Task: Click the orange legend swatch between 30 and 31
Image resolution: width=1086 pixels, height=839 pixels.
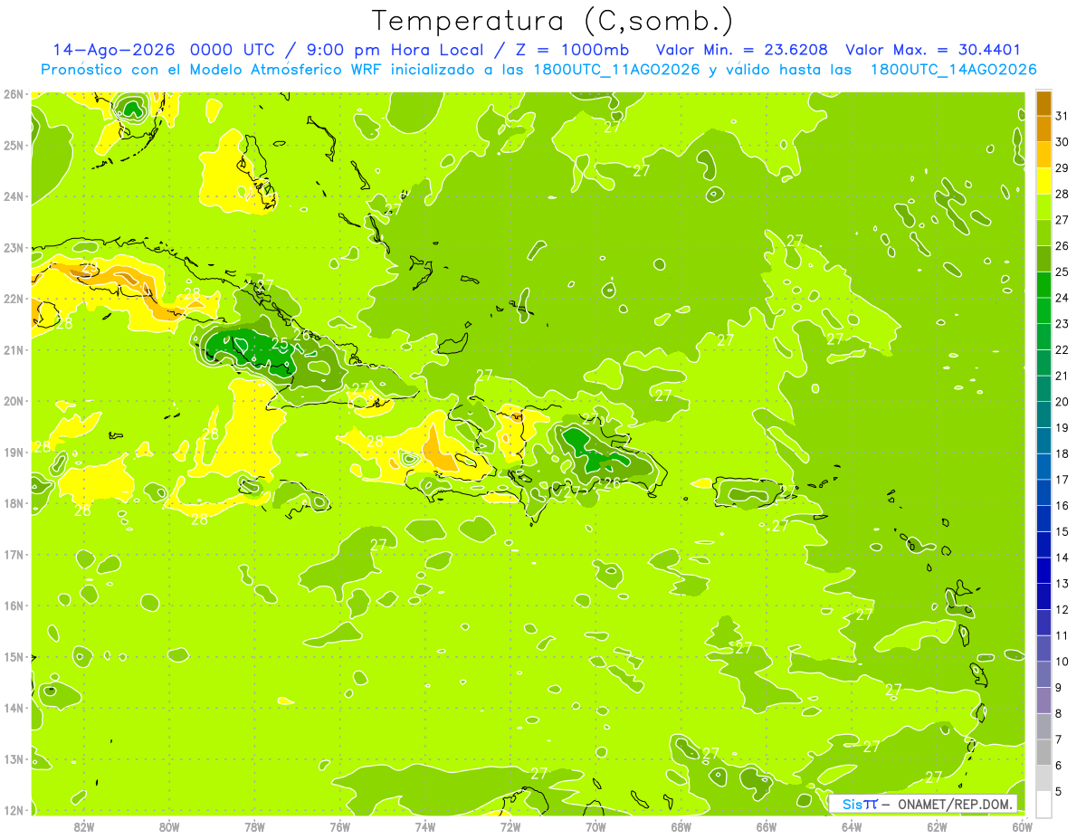Action: coord(1043,129)
